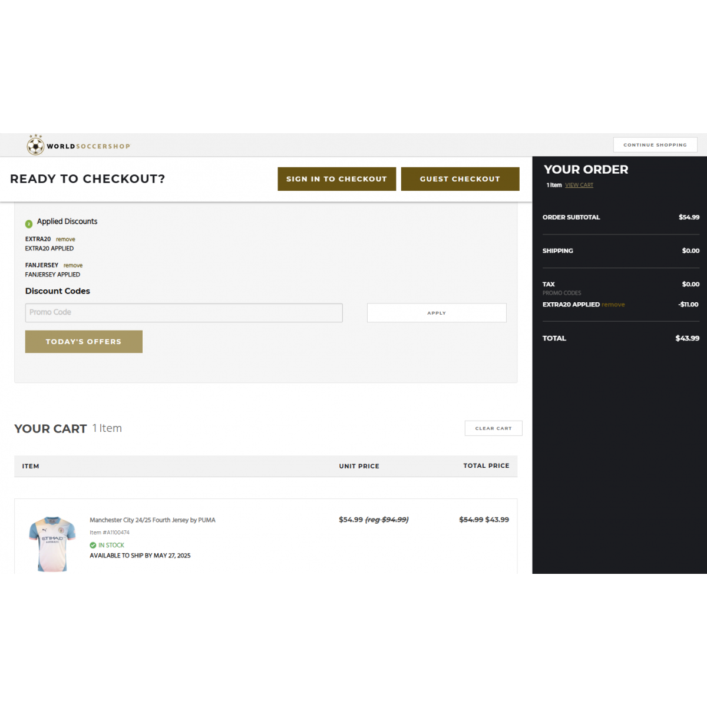Select the Item #A1100474 text
Viewport: 707px width, 707px height.
click(110, 533)
